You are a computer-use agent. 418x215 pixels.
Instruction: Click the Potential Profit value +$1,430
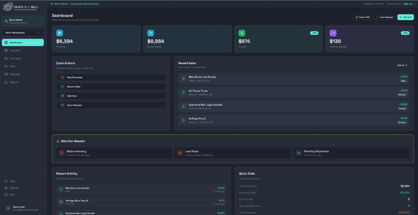coord(405,193)
